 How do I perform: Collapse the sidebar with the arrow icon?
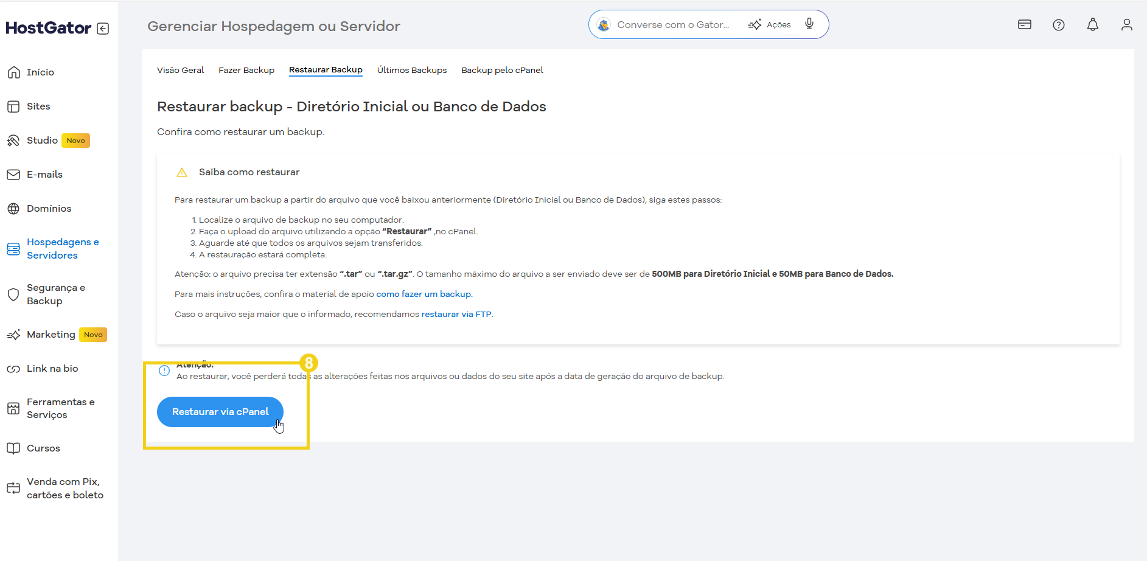click(x=103, y=29)
